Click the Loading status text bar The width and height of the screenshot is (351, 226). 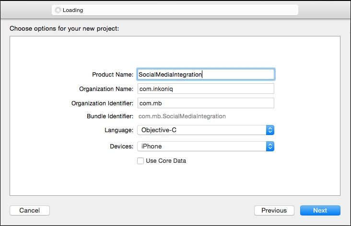coord(175,10)
